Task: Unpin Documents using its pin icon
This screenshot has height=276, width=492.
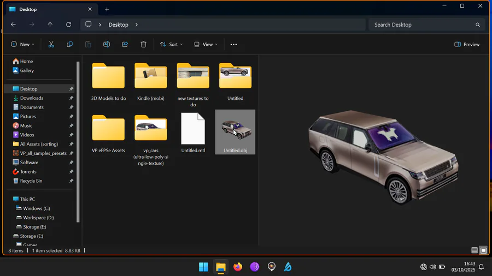Action: pyautogui.click(x=71, y=107)
